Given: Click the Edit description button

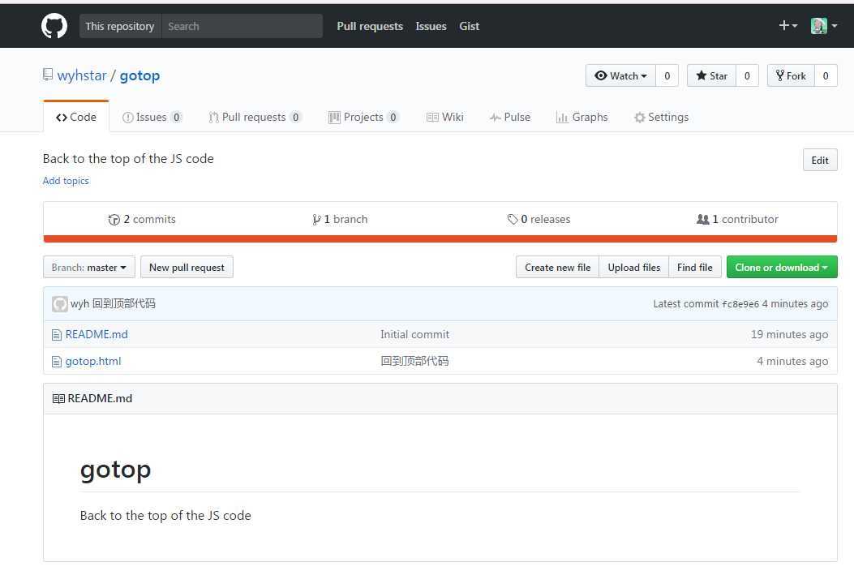Looking at the screenshot, I should (x=820, y=160).
